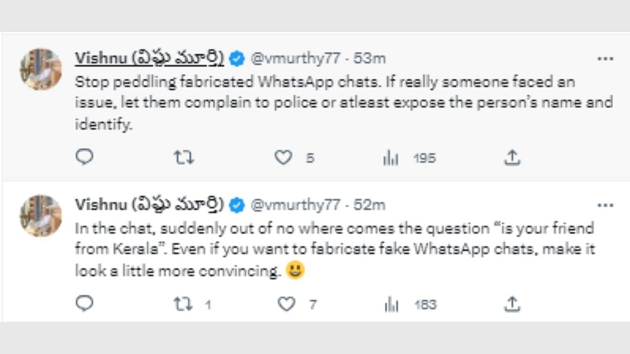Open more options on the 53m tweet
The width and height of the screenshot is (630, 354).
click(605, 59)
